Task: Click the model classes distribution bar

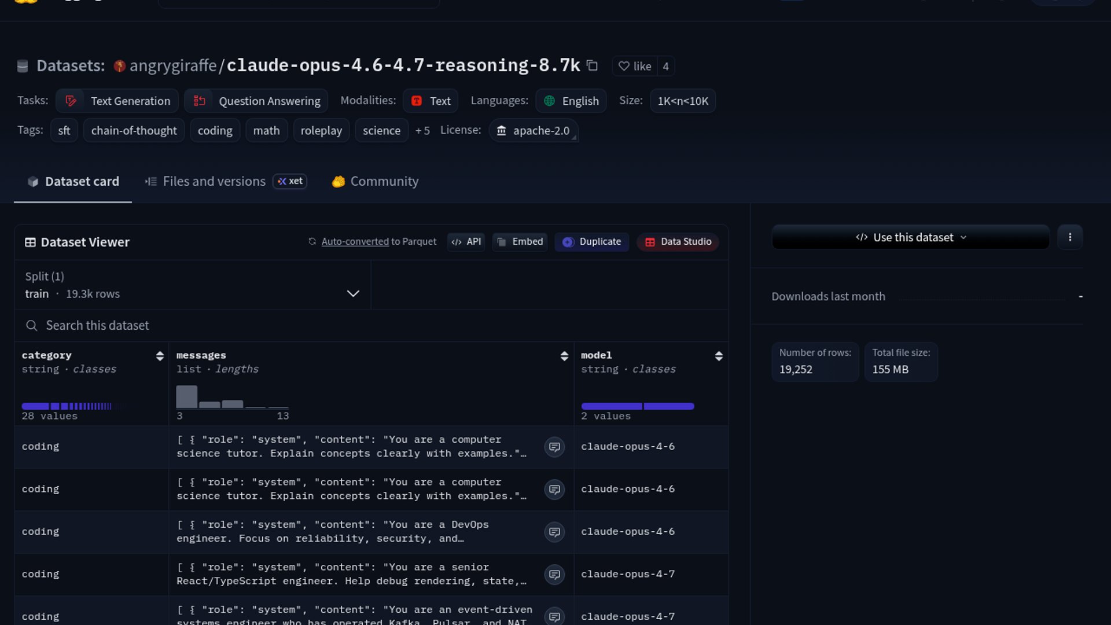Action: pyautogui.click(x=638, y=406)
